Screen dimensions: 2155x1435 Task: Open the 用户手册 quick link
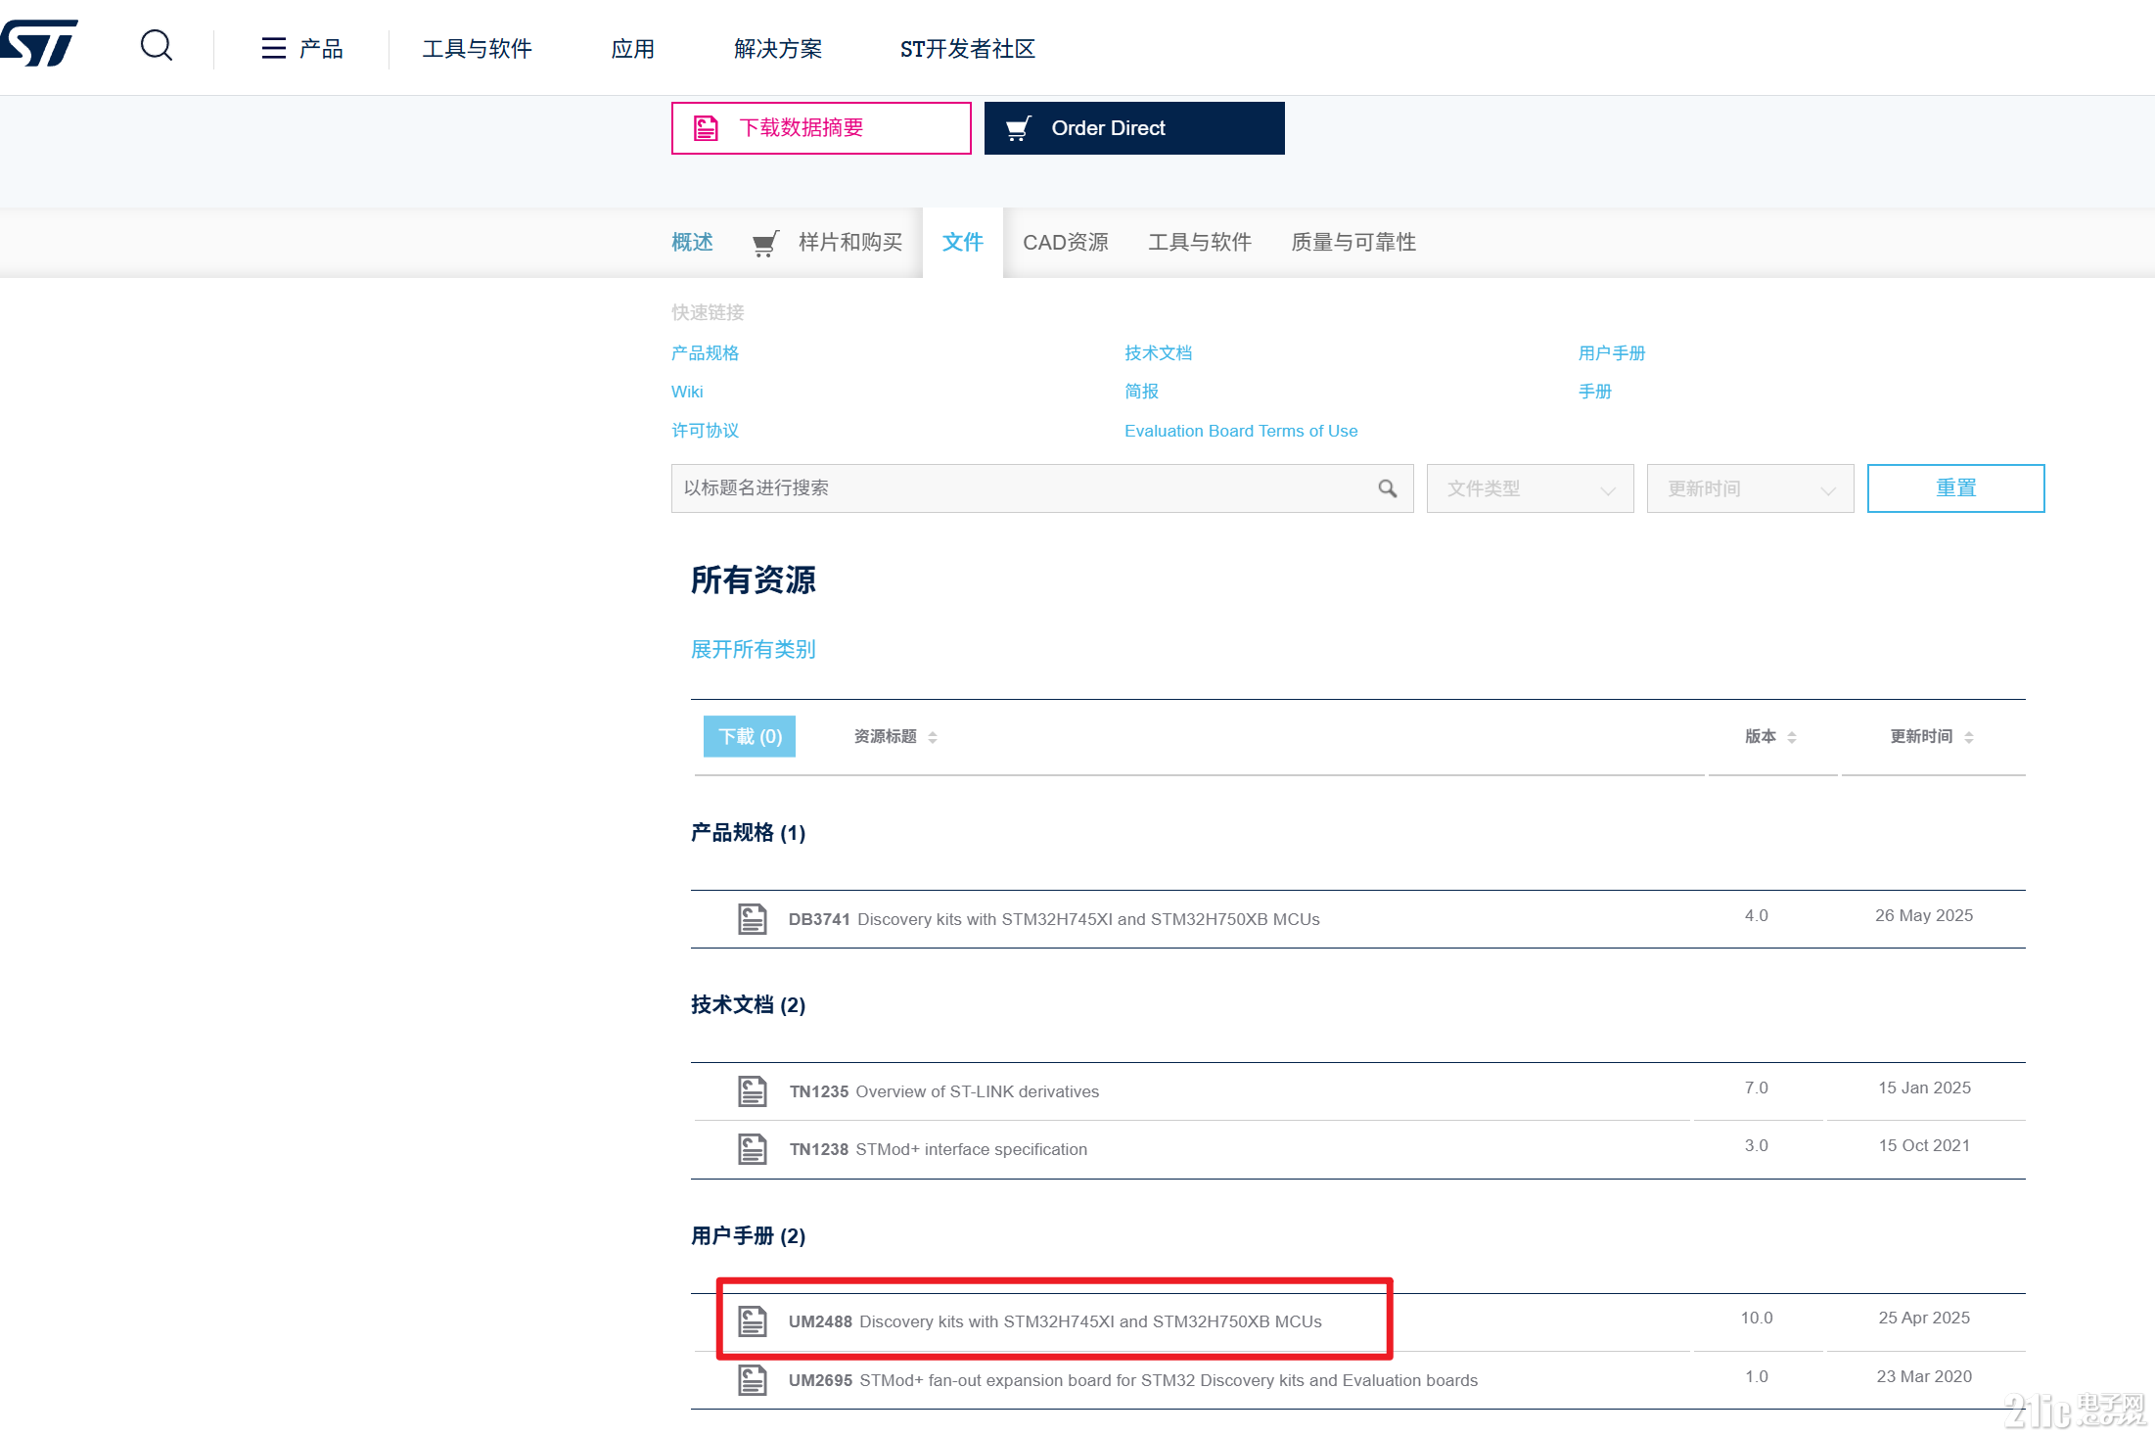(1612, 353)
